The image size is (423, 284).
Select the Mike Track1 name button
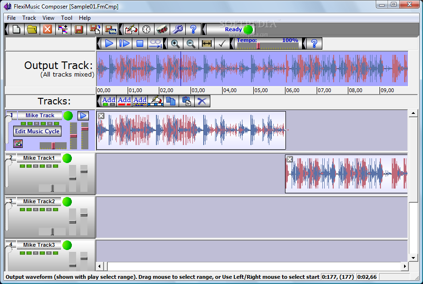coord(39,158)
